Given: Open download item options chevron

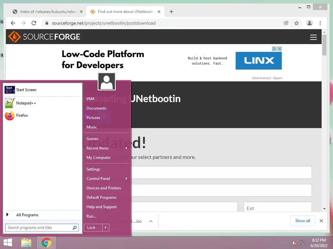Looking at the screenshot, I should 151,221.
